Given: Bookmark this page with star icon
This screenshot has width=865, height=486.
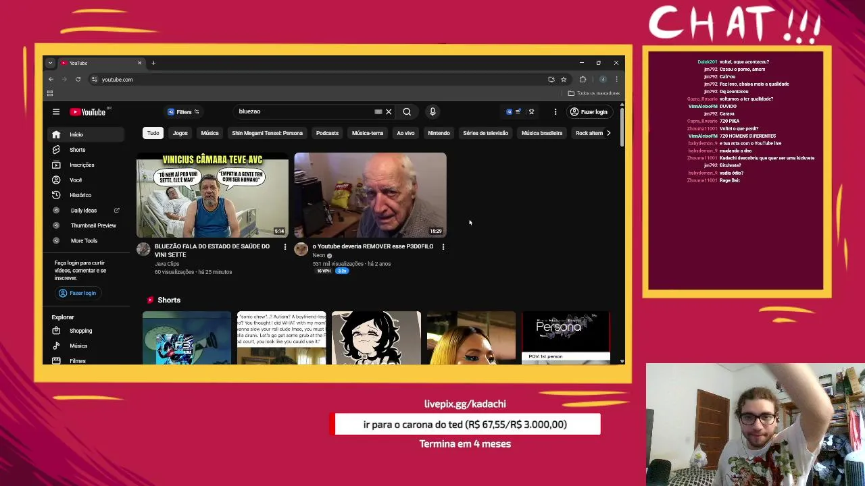Looking at the screenshot, I should [564, 80].
